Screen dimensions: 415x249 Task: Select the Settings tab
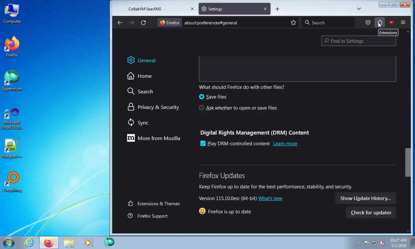click(x=234, y=9)
